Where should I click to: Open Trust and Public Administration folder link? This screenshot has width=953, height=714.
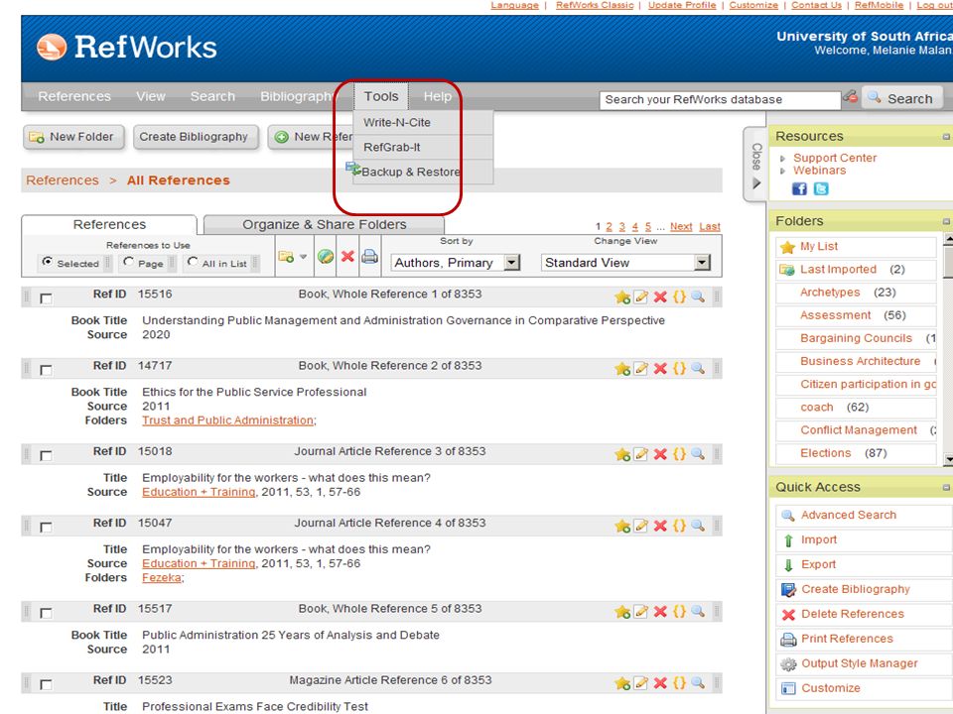[x=228, y=420]
